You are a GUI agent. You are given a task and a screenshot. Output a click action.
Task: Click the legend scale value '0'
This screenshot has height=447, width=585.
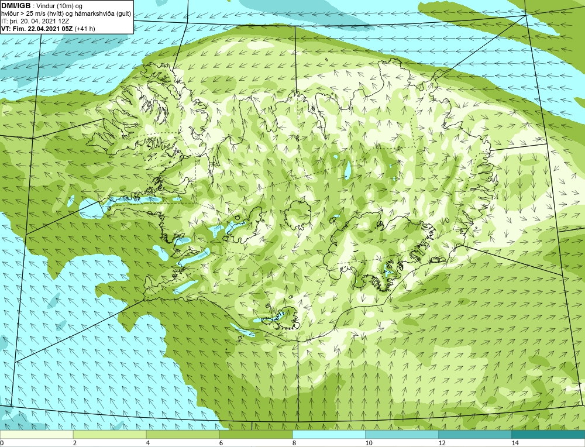(2, 443)
